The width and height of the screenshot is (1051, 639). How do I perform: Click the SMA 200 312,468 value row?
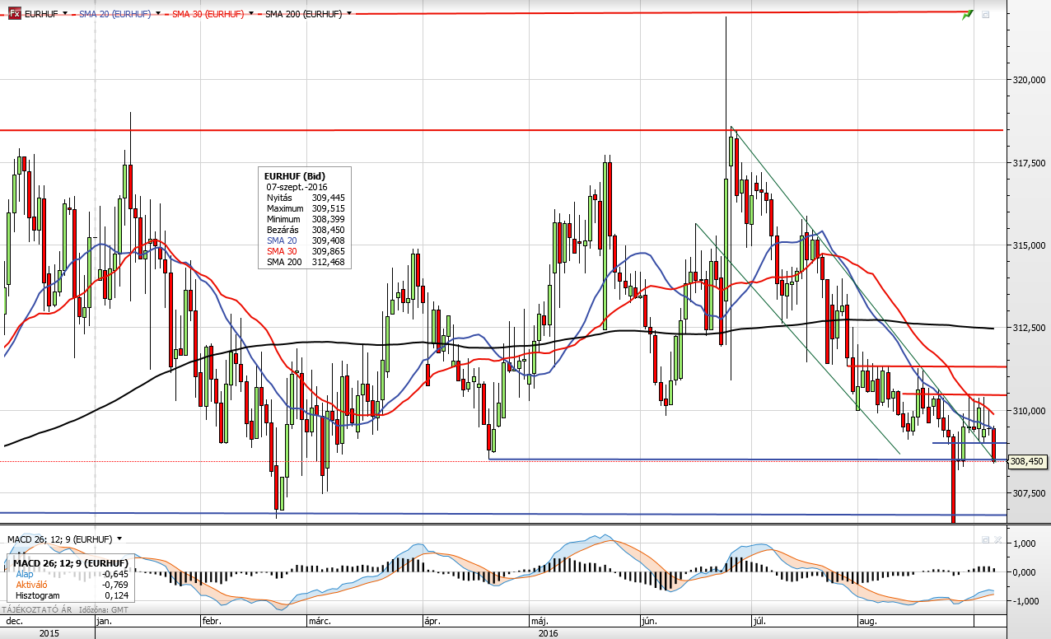point(305,262)
